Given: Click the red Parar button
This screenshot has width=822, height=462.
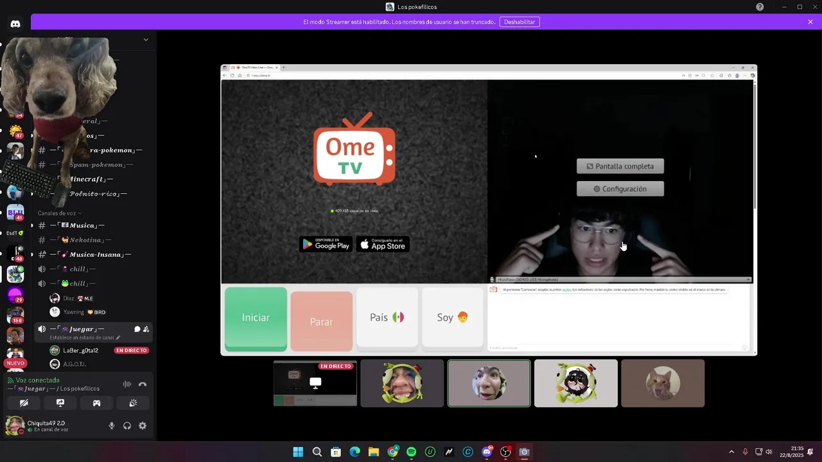Looking at the screenshot, I should pyautogui.click(x=321, y=321).
